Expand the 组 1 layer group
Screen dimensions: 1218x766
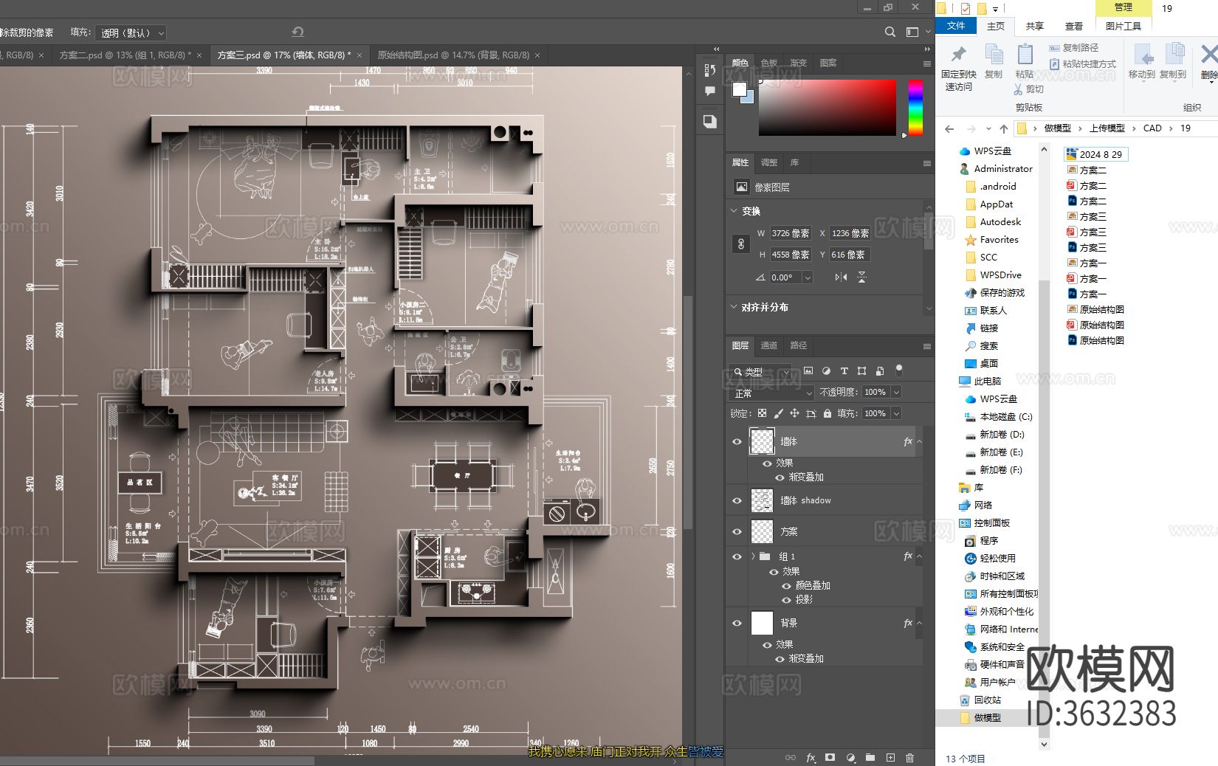[753, 556]
